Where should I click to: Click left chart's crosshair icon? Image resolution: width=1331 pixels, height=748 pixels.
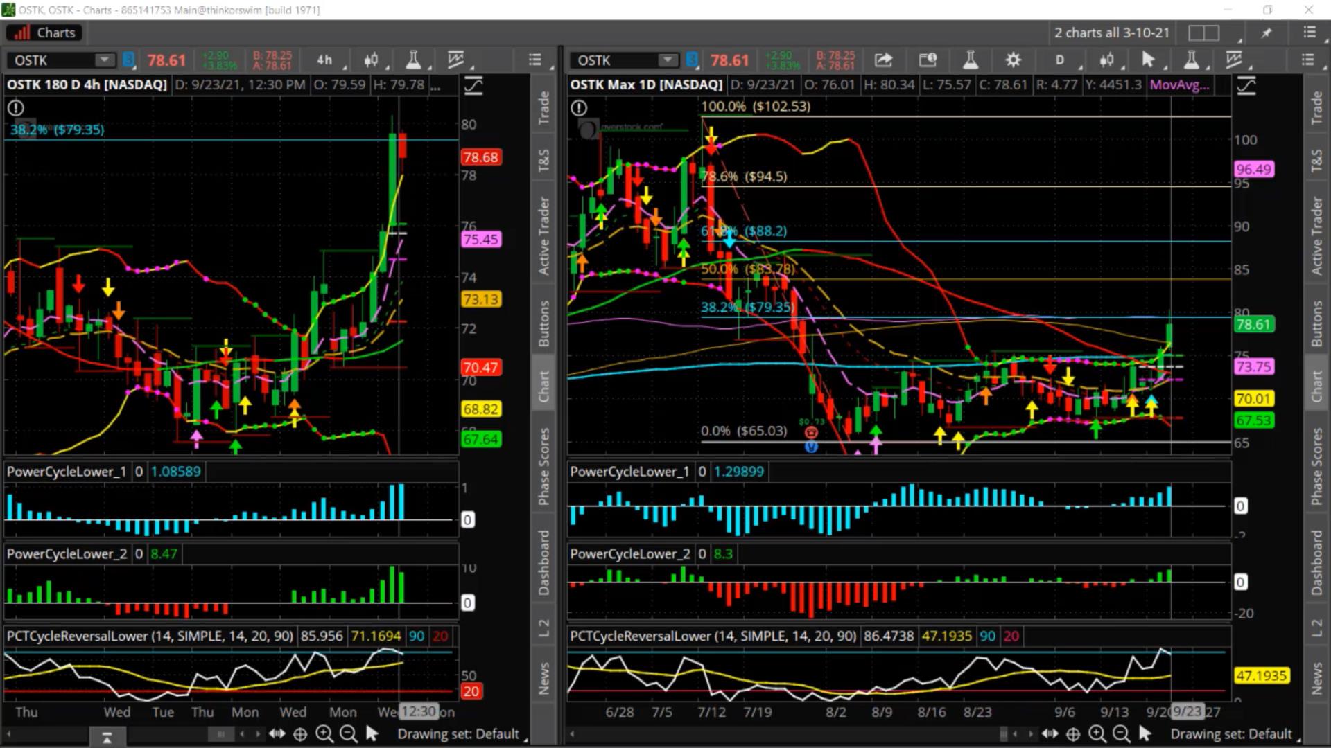click(x=300, y=734)
